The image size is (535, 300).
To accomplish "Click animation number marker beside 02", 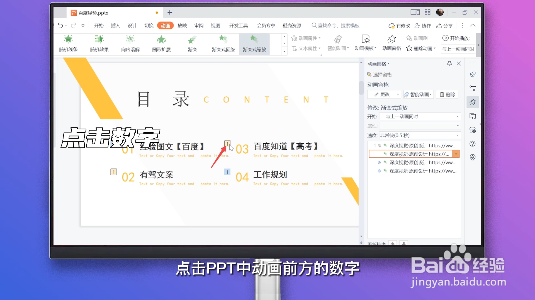I will [113, 172].
